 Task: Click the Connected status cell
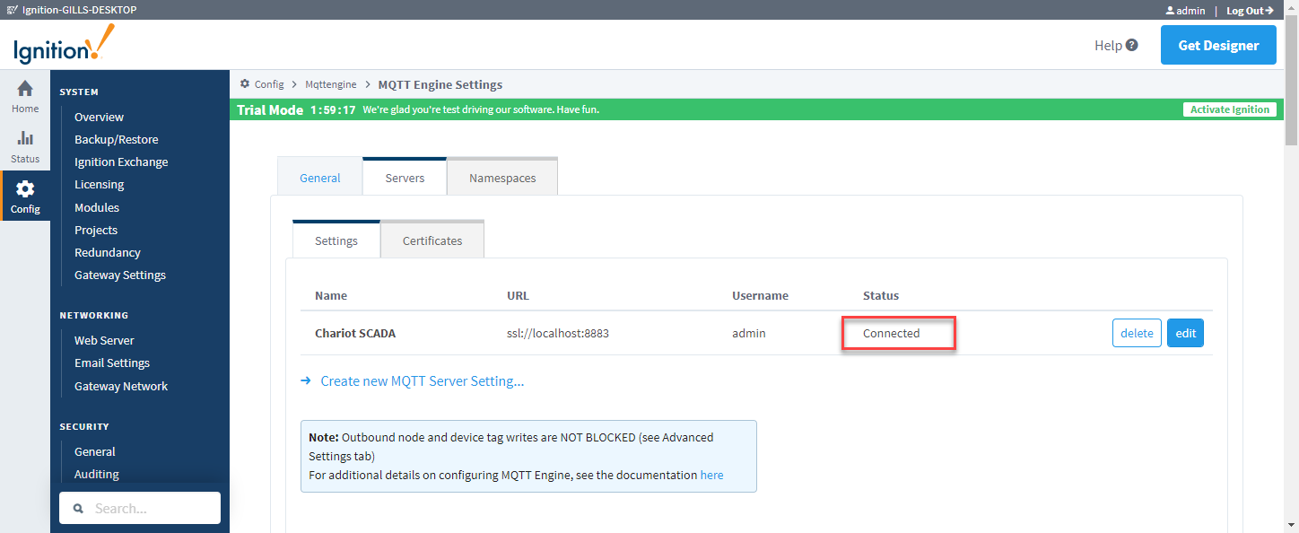point(892,333)
